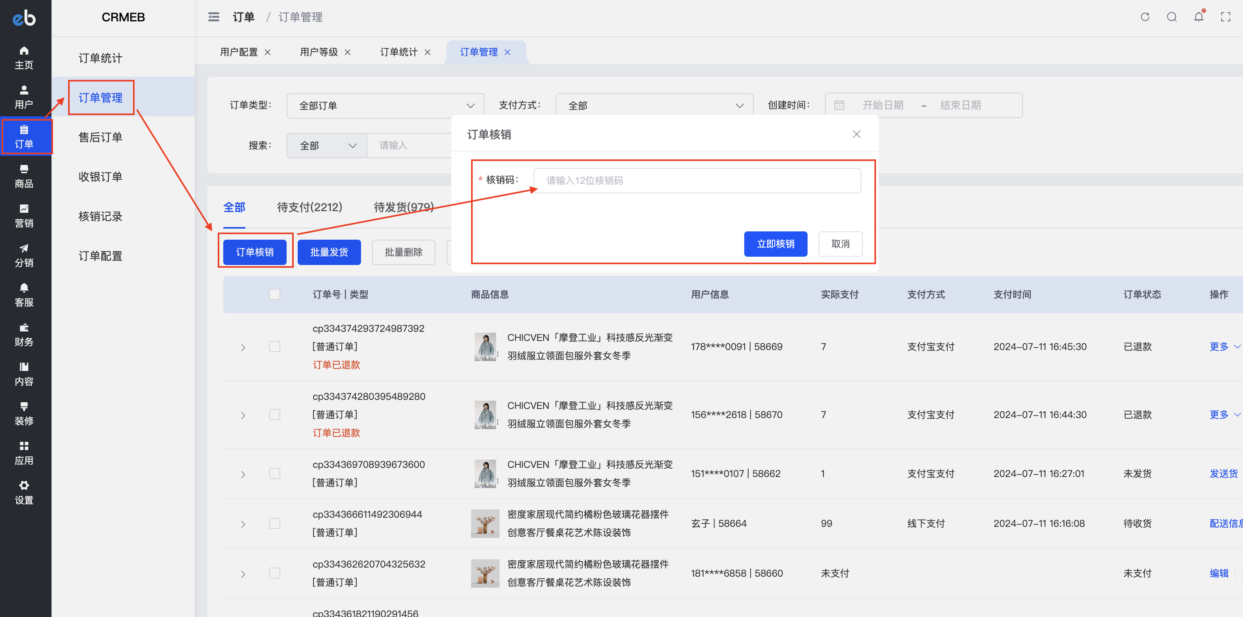Refresh the page using the reload icon
This screenshot has height=617, width=1243.
[1144, 16]
